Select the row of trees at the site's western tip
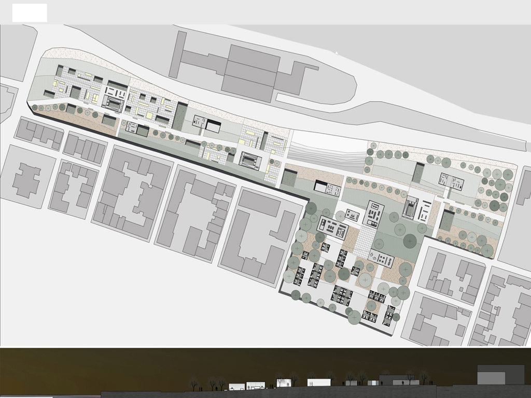The image size is (531, 398). click(x=52, y=108)
